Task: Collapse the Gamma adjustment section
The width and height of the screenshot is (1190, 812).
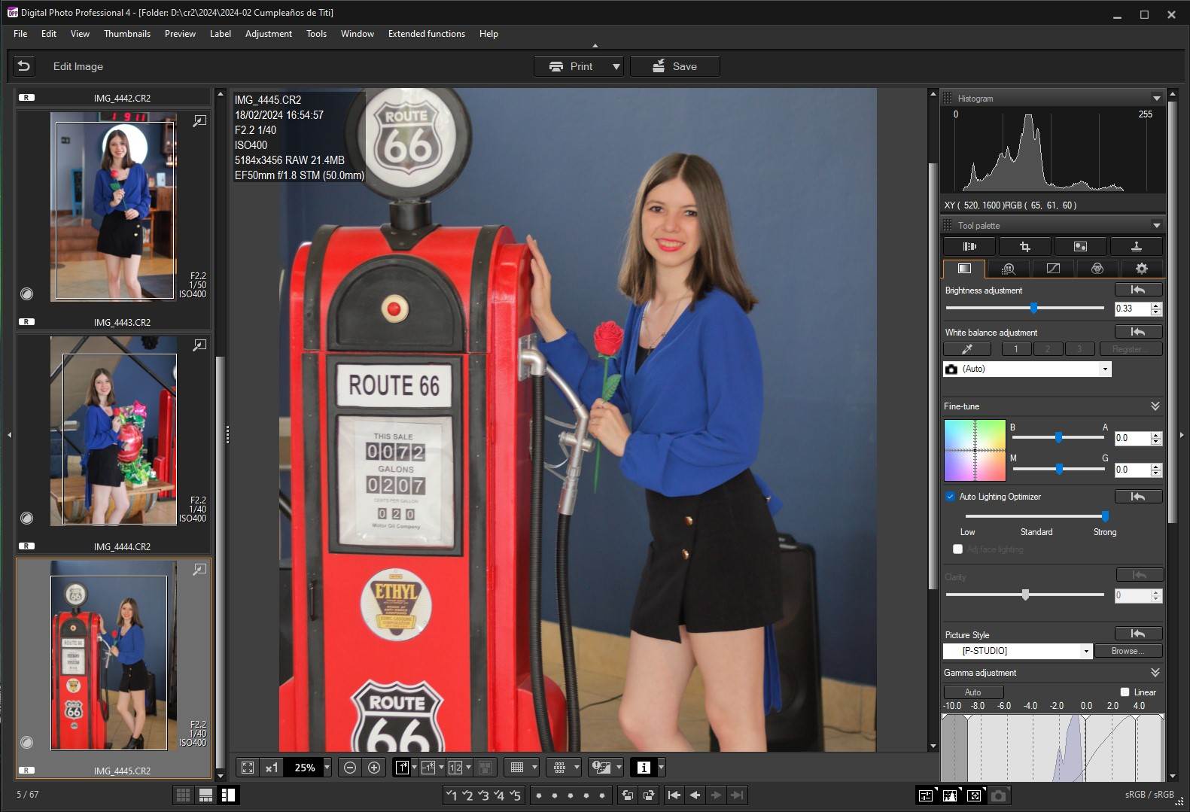Action: [1155, 673]
